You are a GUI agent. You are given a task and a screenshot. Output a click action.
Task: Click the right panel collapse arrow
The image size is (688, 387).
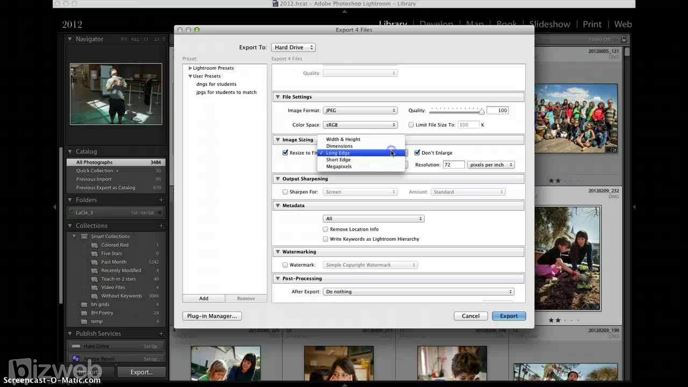coord(634,207)
